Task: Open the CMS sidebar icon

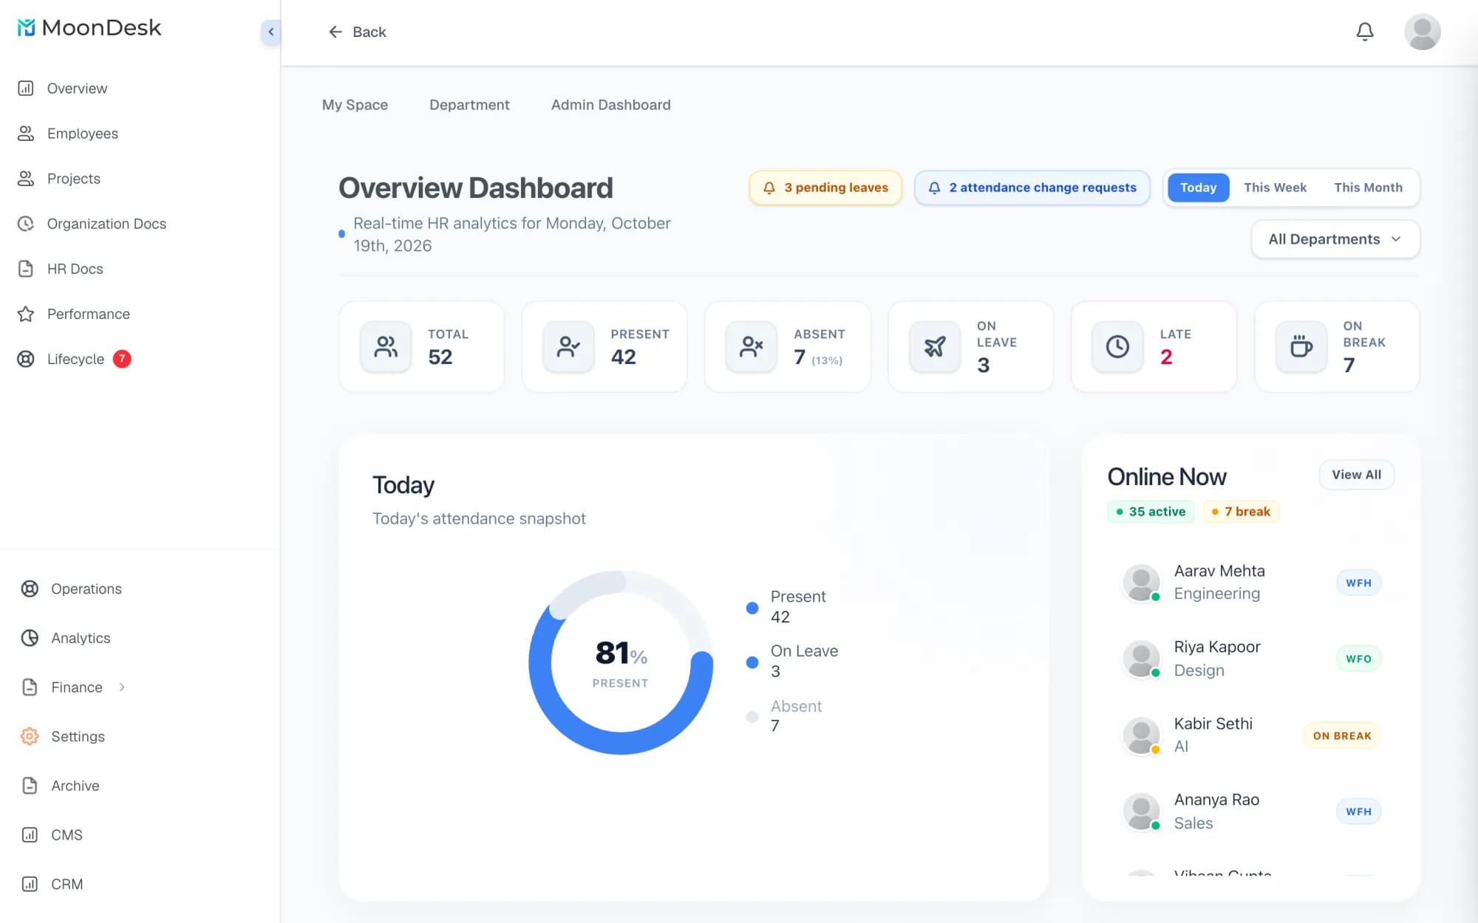Action: (x=30, y=835)
